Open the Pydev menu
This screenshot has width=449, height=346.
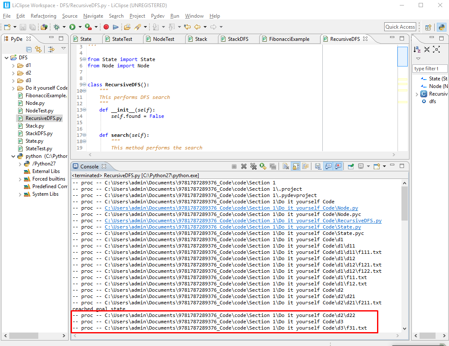point(158,16)
